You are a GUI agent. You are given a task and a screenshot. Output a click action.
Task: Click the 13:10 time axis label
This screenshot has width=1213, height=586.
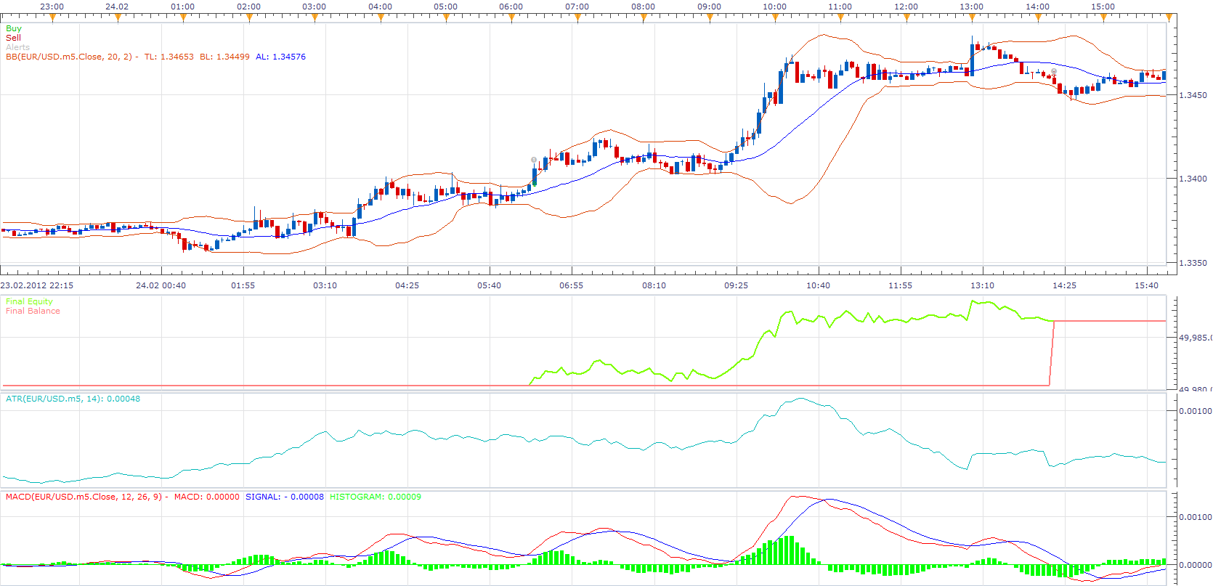point(982,285)
